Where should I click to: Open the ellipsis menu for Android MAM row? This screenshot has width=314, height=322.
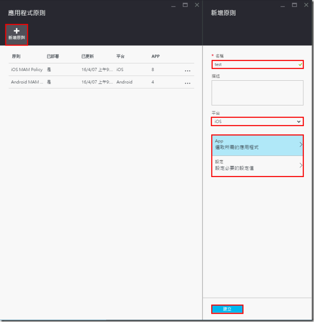click(x=187, y=83)
